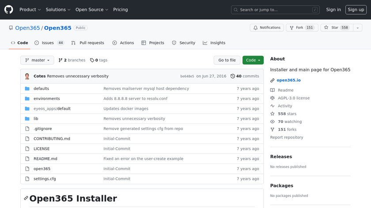Switch to the Issues tab

click(x=49, y=43)
